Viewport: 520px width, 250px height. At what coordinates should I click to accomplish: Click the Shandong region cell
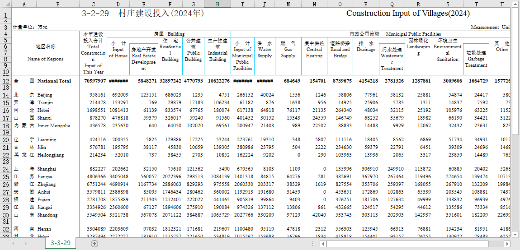pos(47,215)
